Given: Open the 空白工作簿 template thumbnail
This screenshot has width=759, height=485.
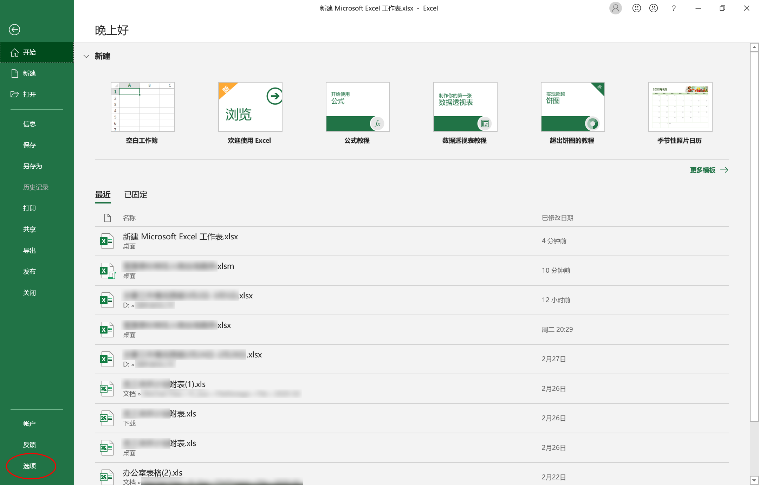Looking at the screenshot, I should (x=143, y=107).
